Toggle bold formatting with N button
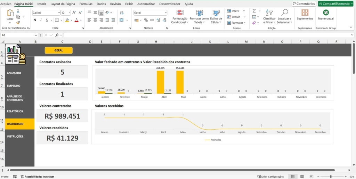Viewport: 356px width, 179px height. click(x=35, y=20)
